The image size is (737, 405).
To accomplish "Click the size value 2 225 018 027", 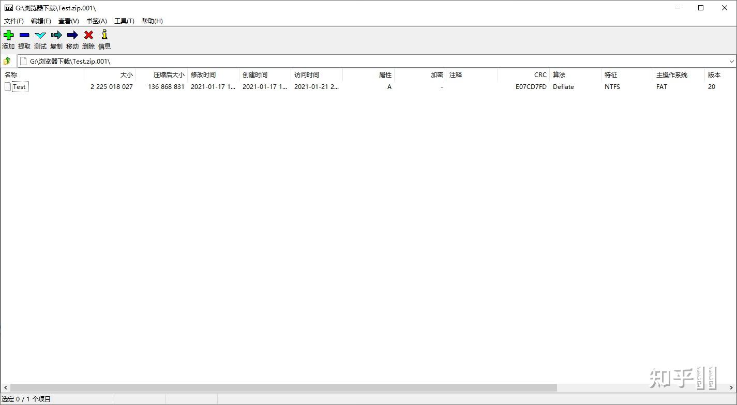I will tap(112, 87).
